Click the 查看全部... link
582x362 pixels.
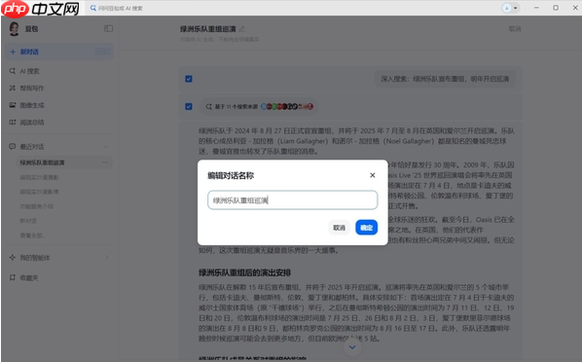coord(32,235)
